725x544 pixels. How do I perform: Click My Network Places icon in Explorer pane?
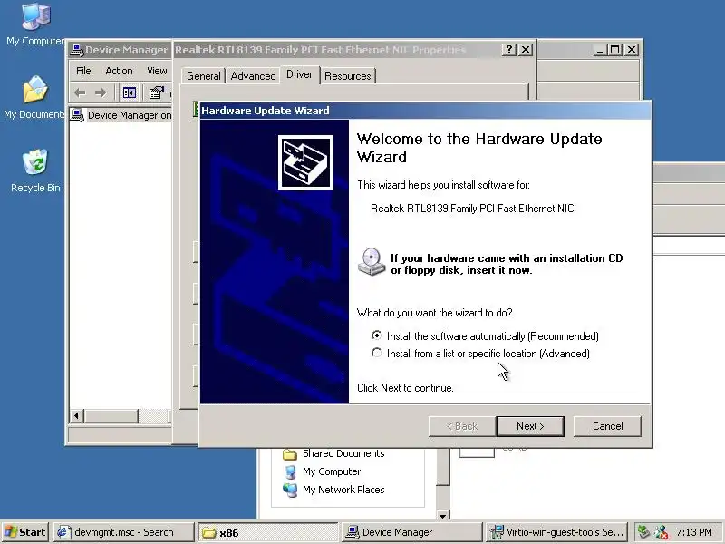[290, 490]
